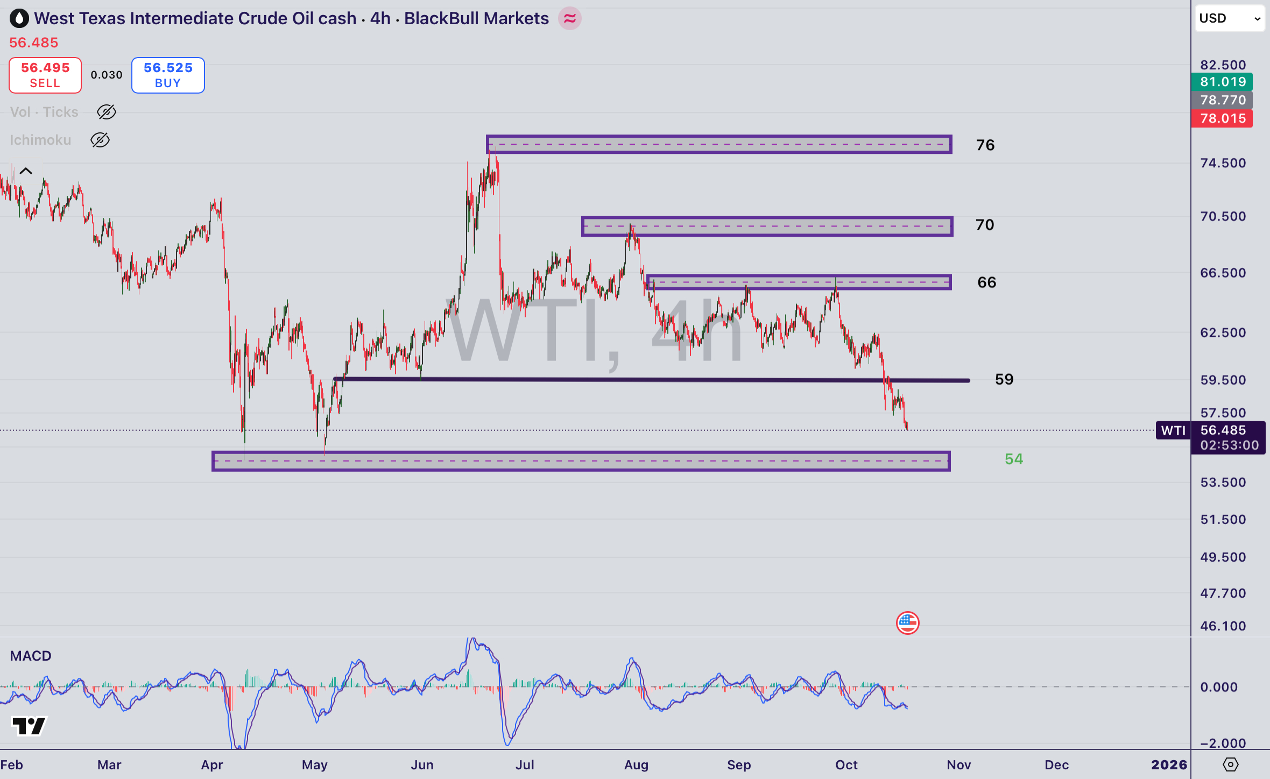Select the MACD indicator label

click(x=31, y=656)
